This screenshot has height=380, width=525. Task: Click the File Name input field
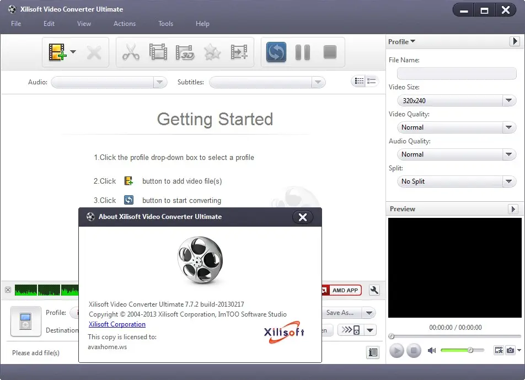click(457, 73)
